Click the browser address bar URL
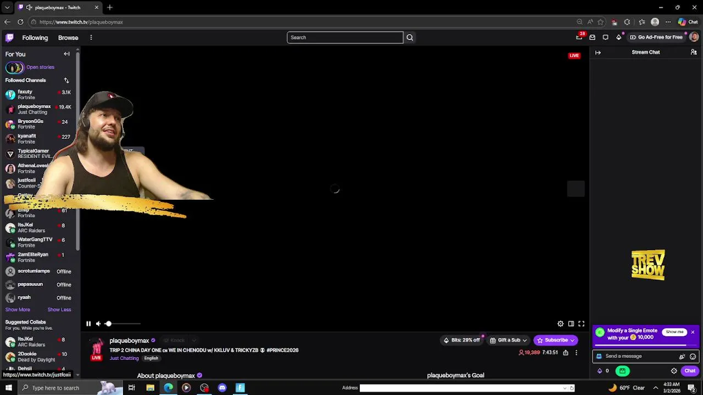Screen dimensions: 703x395 [x=81, y=22]
